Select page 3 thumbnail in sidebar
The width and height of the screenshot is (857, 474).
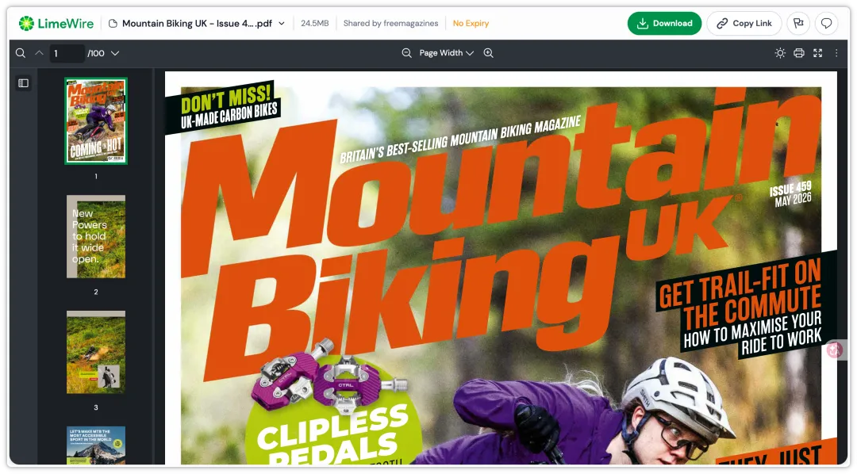tap(96, 352)
